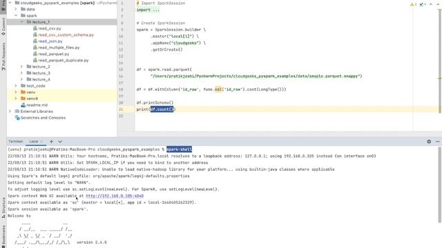Click the editor vertical scrollbar

point(439,61)
